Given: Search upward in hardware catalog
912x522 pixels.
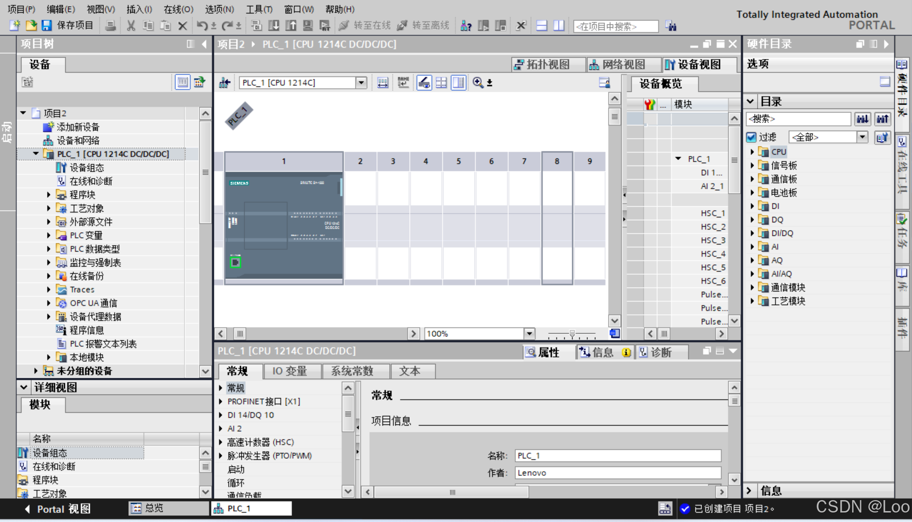Looking at the screenshot, I should coord(883,119).
